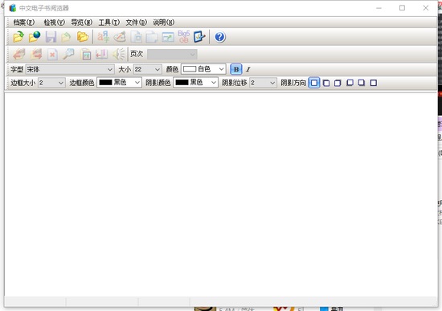
Task: Pick text color from the 白色 swatch
Action: tap(203, 69)
